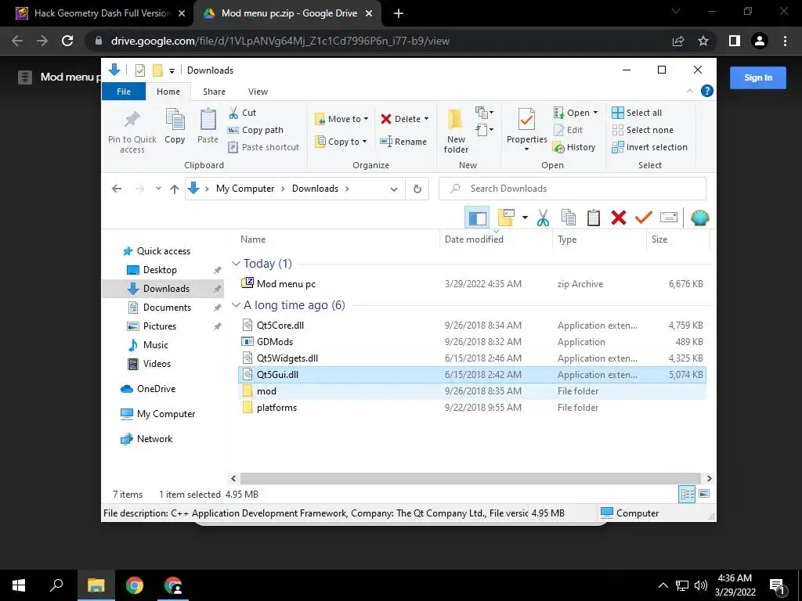Click the rename label icon in lower toolbar
The image size is (802, 601).
(x=669, y=218)
